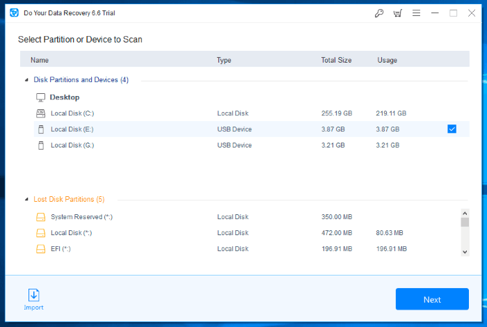Click the 219.11 GB usage value

391,113
